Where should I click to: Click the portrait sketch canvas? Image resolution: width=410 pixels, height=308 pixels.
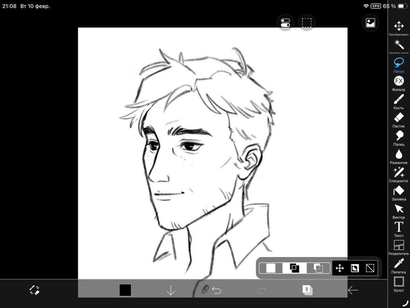pyautogui.click(x=213, y=162)
